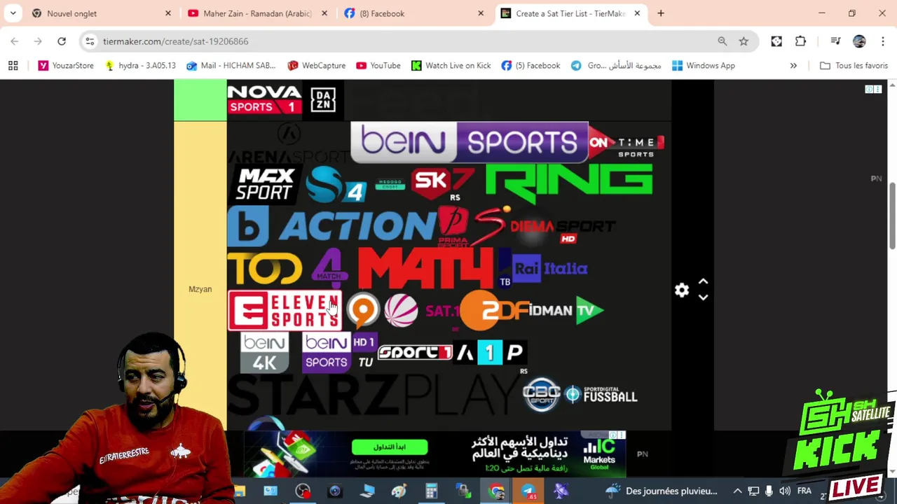The height and width of the screenshot is (504, 897).
Task: Switch to the Maher Zain Ramadan tab
Action: click(257, 13)
